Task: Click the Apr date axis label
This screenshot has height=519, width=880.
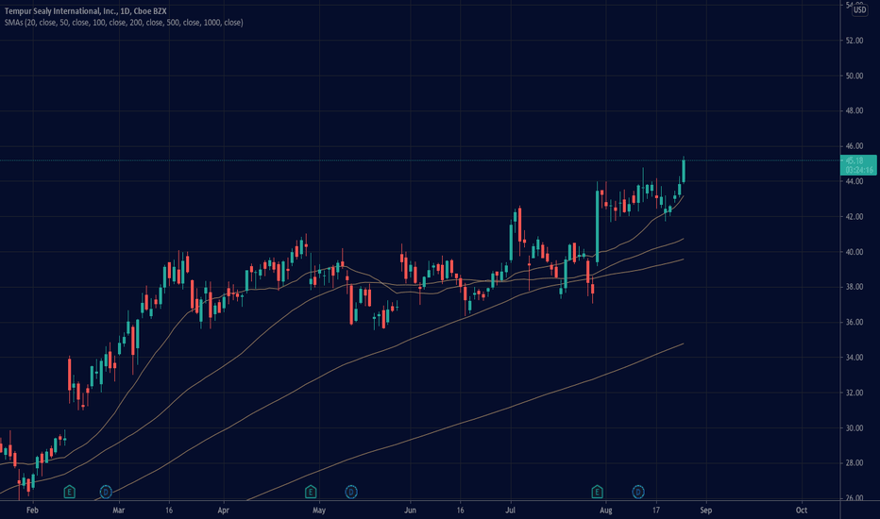Action: pos(224,510)
